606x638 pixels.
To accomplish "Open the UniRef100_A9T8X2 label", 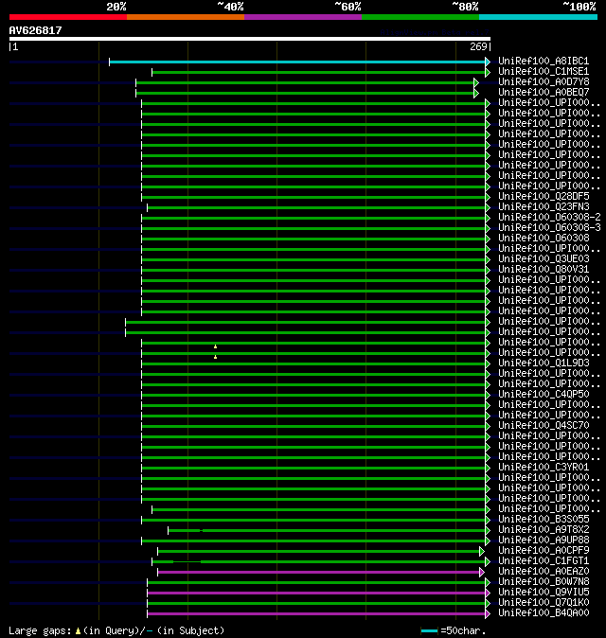I will 544,530.
